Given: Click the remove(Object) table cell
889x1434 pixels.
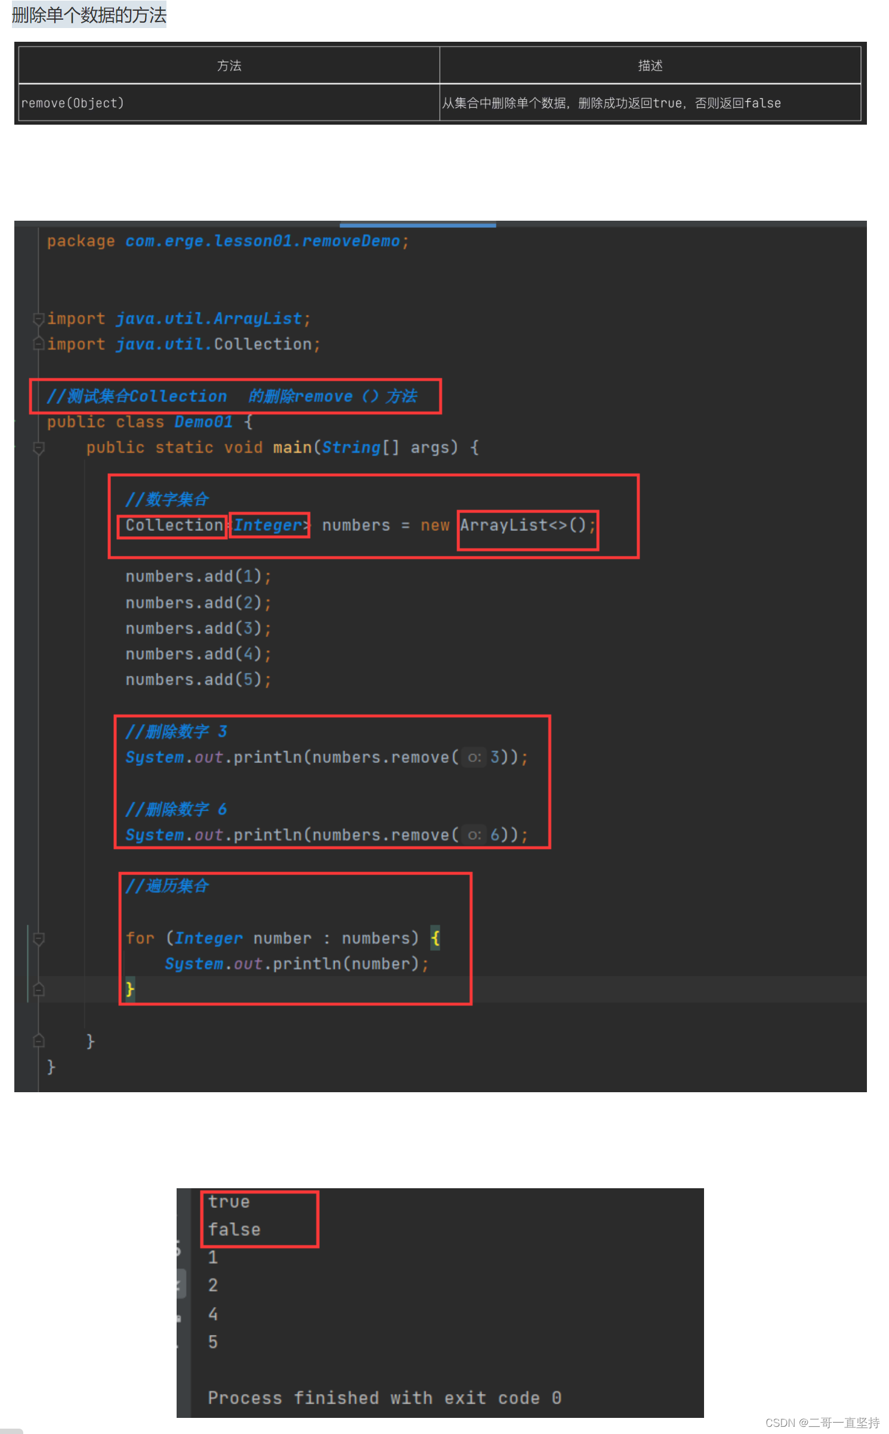Looking at the screenshot, I should [229, 103].
